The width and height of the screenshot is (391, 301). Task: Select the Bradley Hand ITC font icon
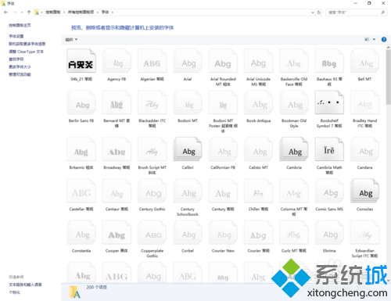364,102
